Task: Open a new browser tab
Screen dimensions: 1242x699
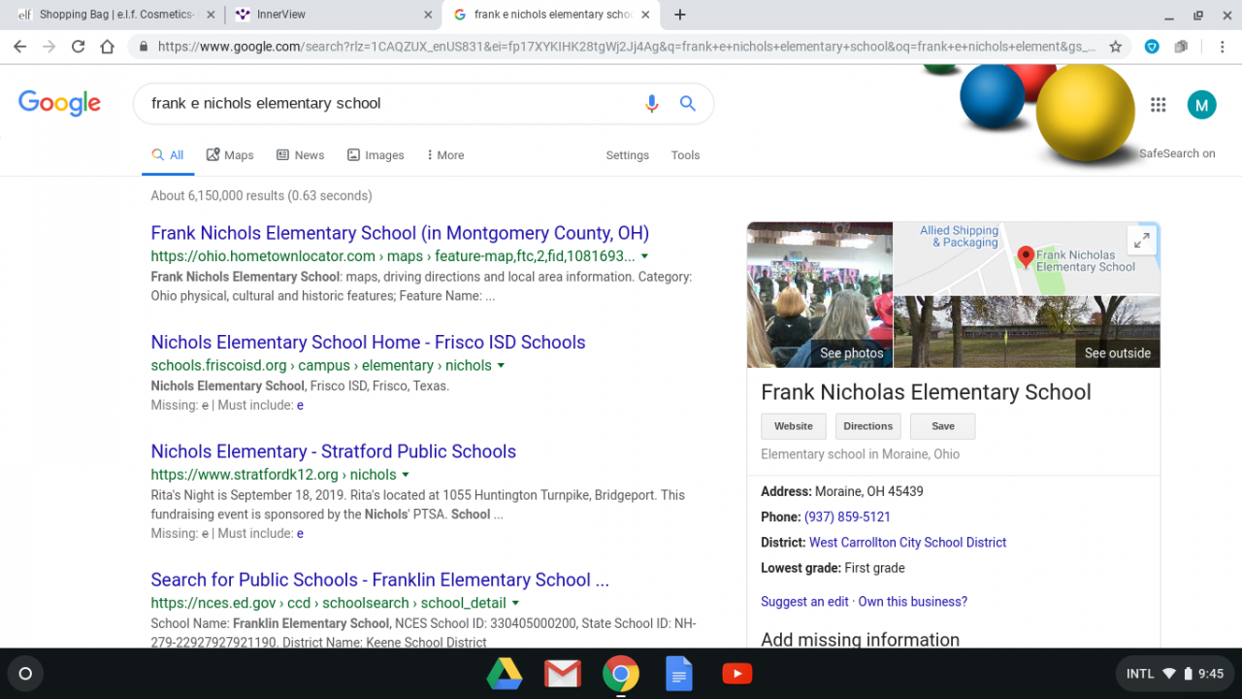Action: click(680, 15)
